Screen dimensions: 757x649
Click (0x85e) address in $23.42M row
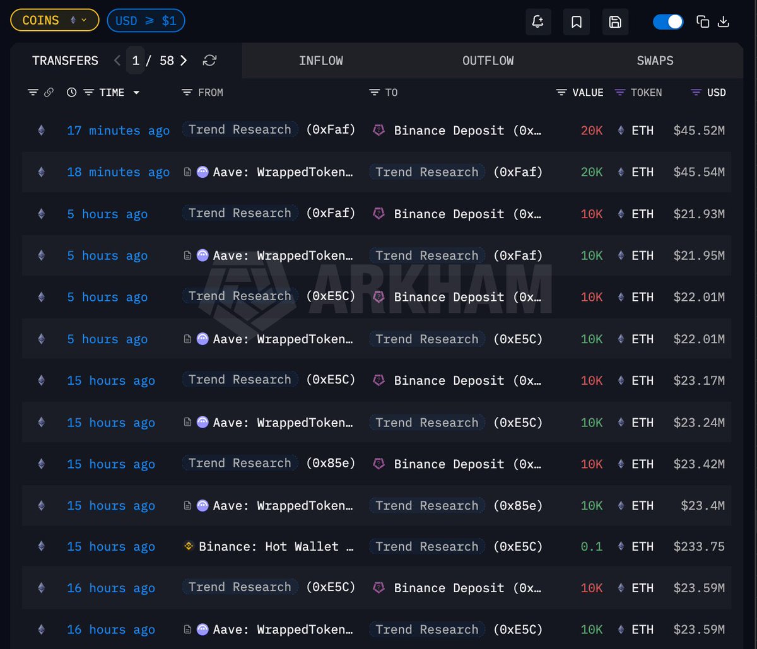tap(331, 464)
